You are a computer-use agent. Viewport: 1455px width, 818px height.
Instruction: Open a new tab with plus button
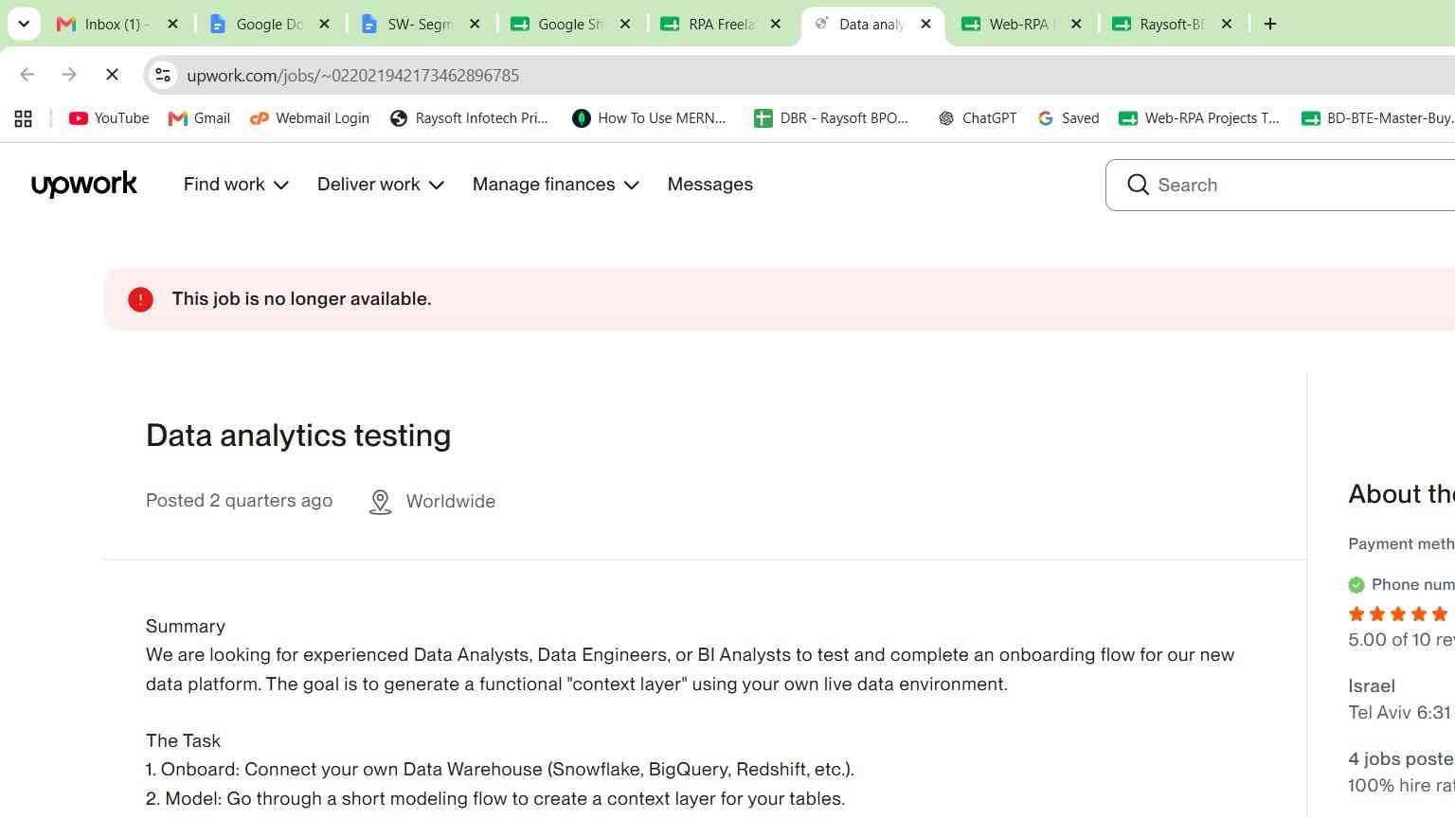point(1270,24)
